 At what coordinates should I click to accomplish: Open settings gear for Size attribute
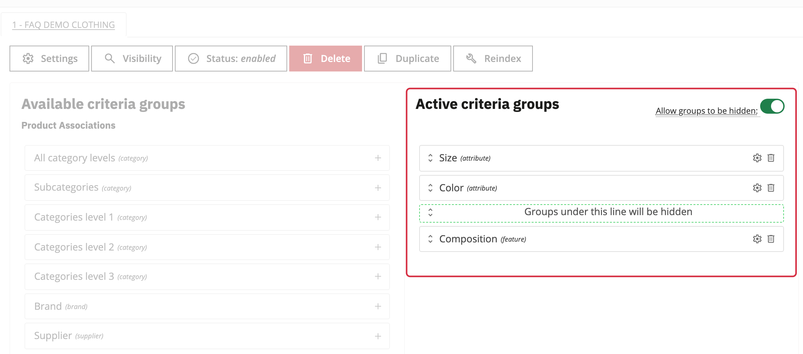click(x=757, y=158)
